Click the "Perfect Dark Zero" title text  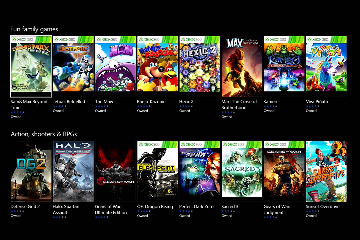[x=196, y=206]
